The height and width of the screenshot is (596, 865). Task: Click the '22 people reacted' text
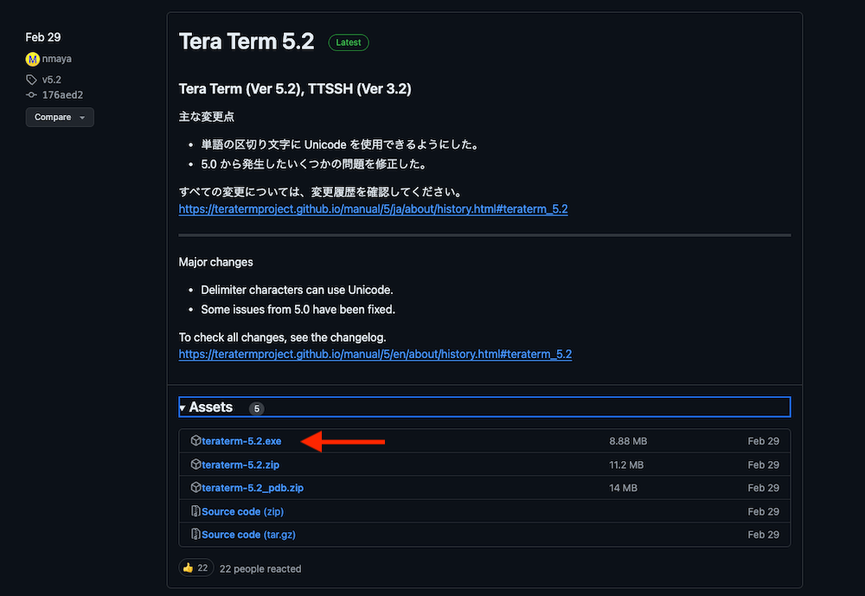[260, 568]
